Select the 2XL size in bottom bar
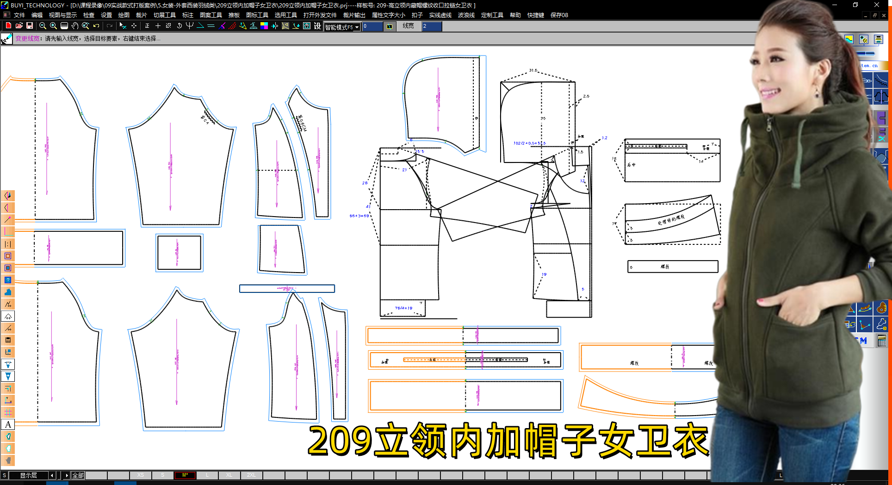This screenshot has width=892, height=485. pos(252,475)
